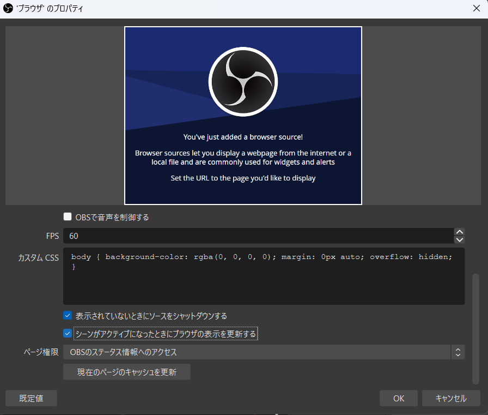
Task: Click the 既定値 defaults button
Action: pos(31,398)
